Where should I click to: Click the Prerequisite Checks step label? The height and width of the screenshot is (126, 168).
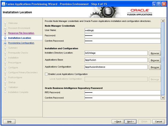[18, 53]
